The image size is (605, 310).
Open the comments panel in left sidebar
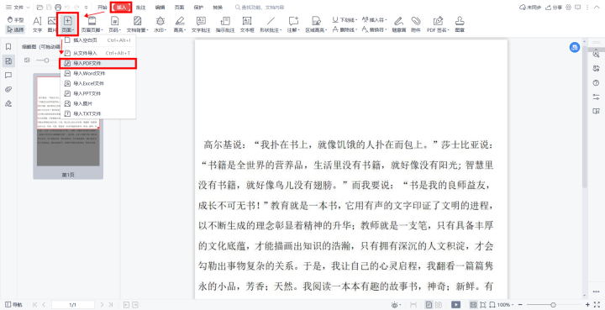pyautogui.click(x=8, y=75)
